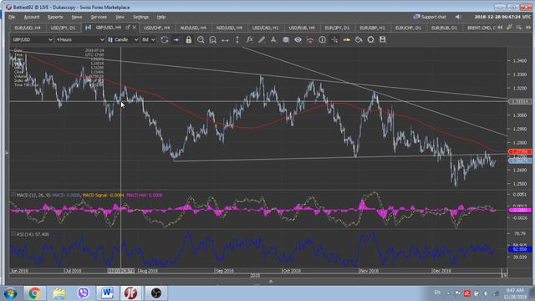This screenshot has height=301, width=535.
Task: Click the horizontal stretch arrows icon
Action: point(225,40)
